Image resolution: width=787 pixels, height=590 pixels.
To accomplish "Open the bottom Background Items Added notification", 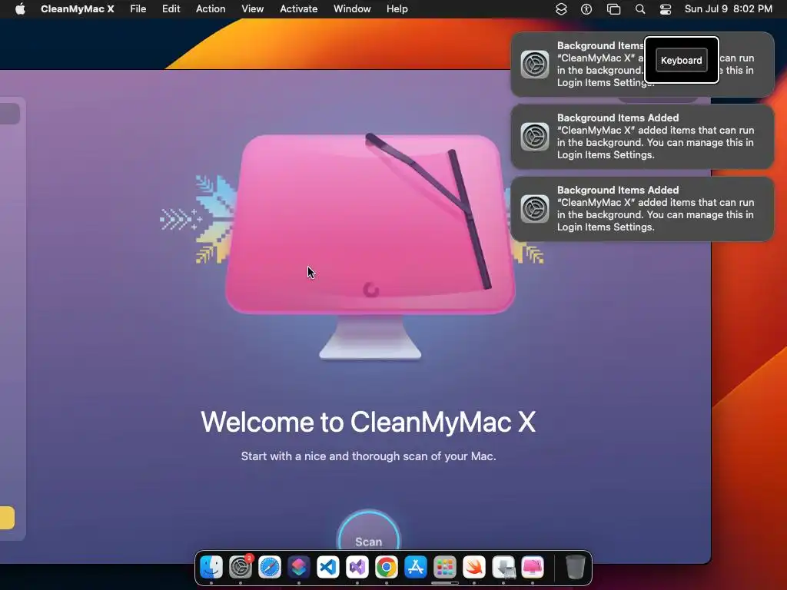I will [642, 209].
